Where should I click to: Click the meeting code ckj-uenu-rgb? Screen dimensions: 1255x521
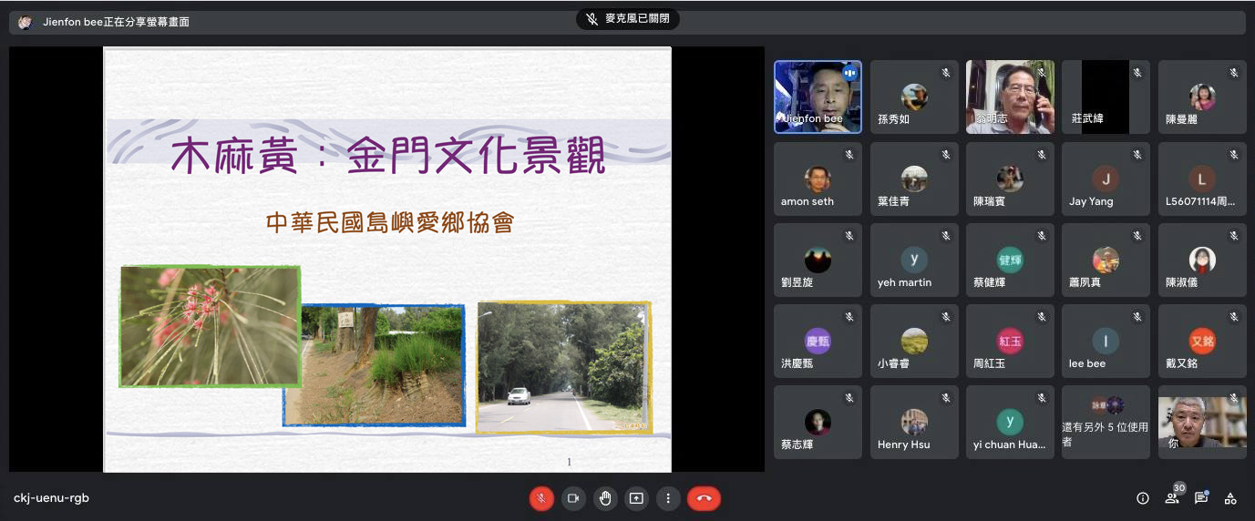pyautogui.click(x=52, y=498)
